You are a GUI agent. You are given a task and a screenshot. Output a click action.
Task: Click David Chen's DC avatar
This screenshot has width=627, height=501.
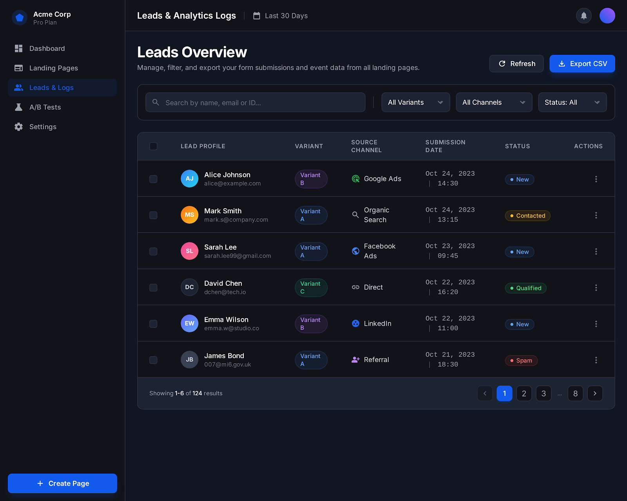click(189, 287)
